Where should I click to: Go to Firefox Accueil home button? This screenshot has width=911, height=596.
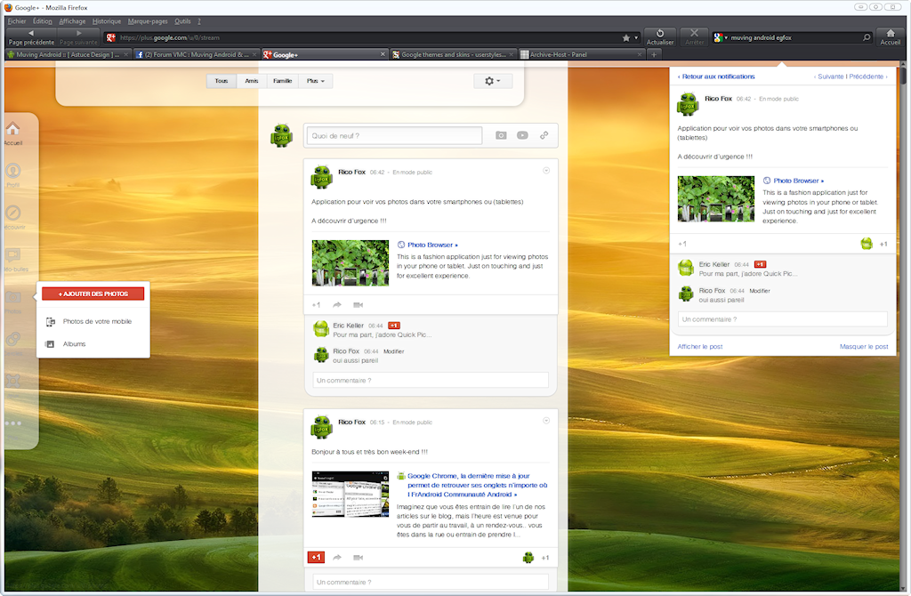(x=890, y=37)
